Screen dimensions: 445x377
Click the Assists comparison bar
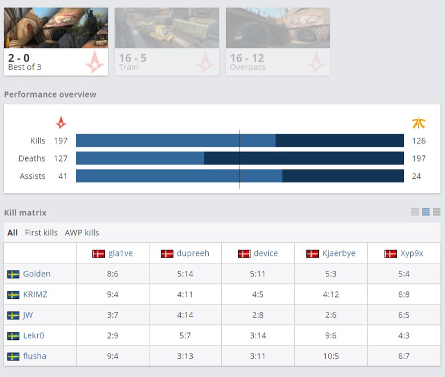click(x=240, y=176)
